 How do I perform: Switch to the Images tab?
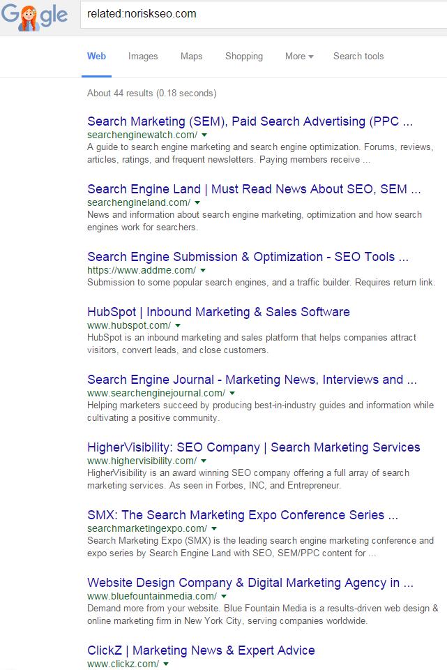click(143, 57)
